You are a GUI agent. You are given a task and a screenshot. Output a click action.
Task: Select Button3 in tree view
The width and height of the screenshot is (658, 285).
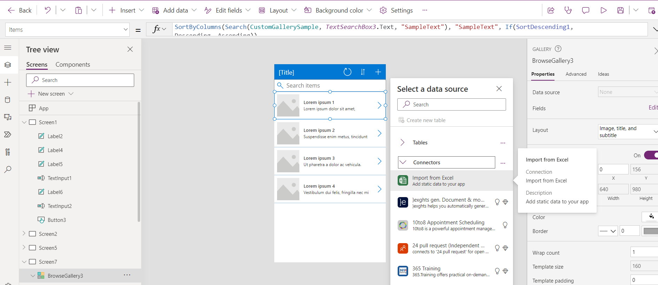click(x=57, y=220)
